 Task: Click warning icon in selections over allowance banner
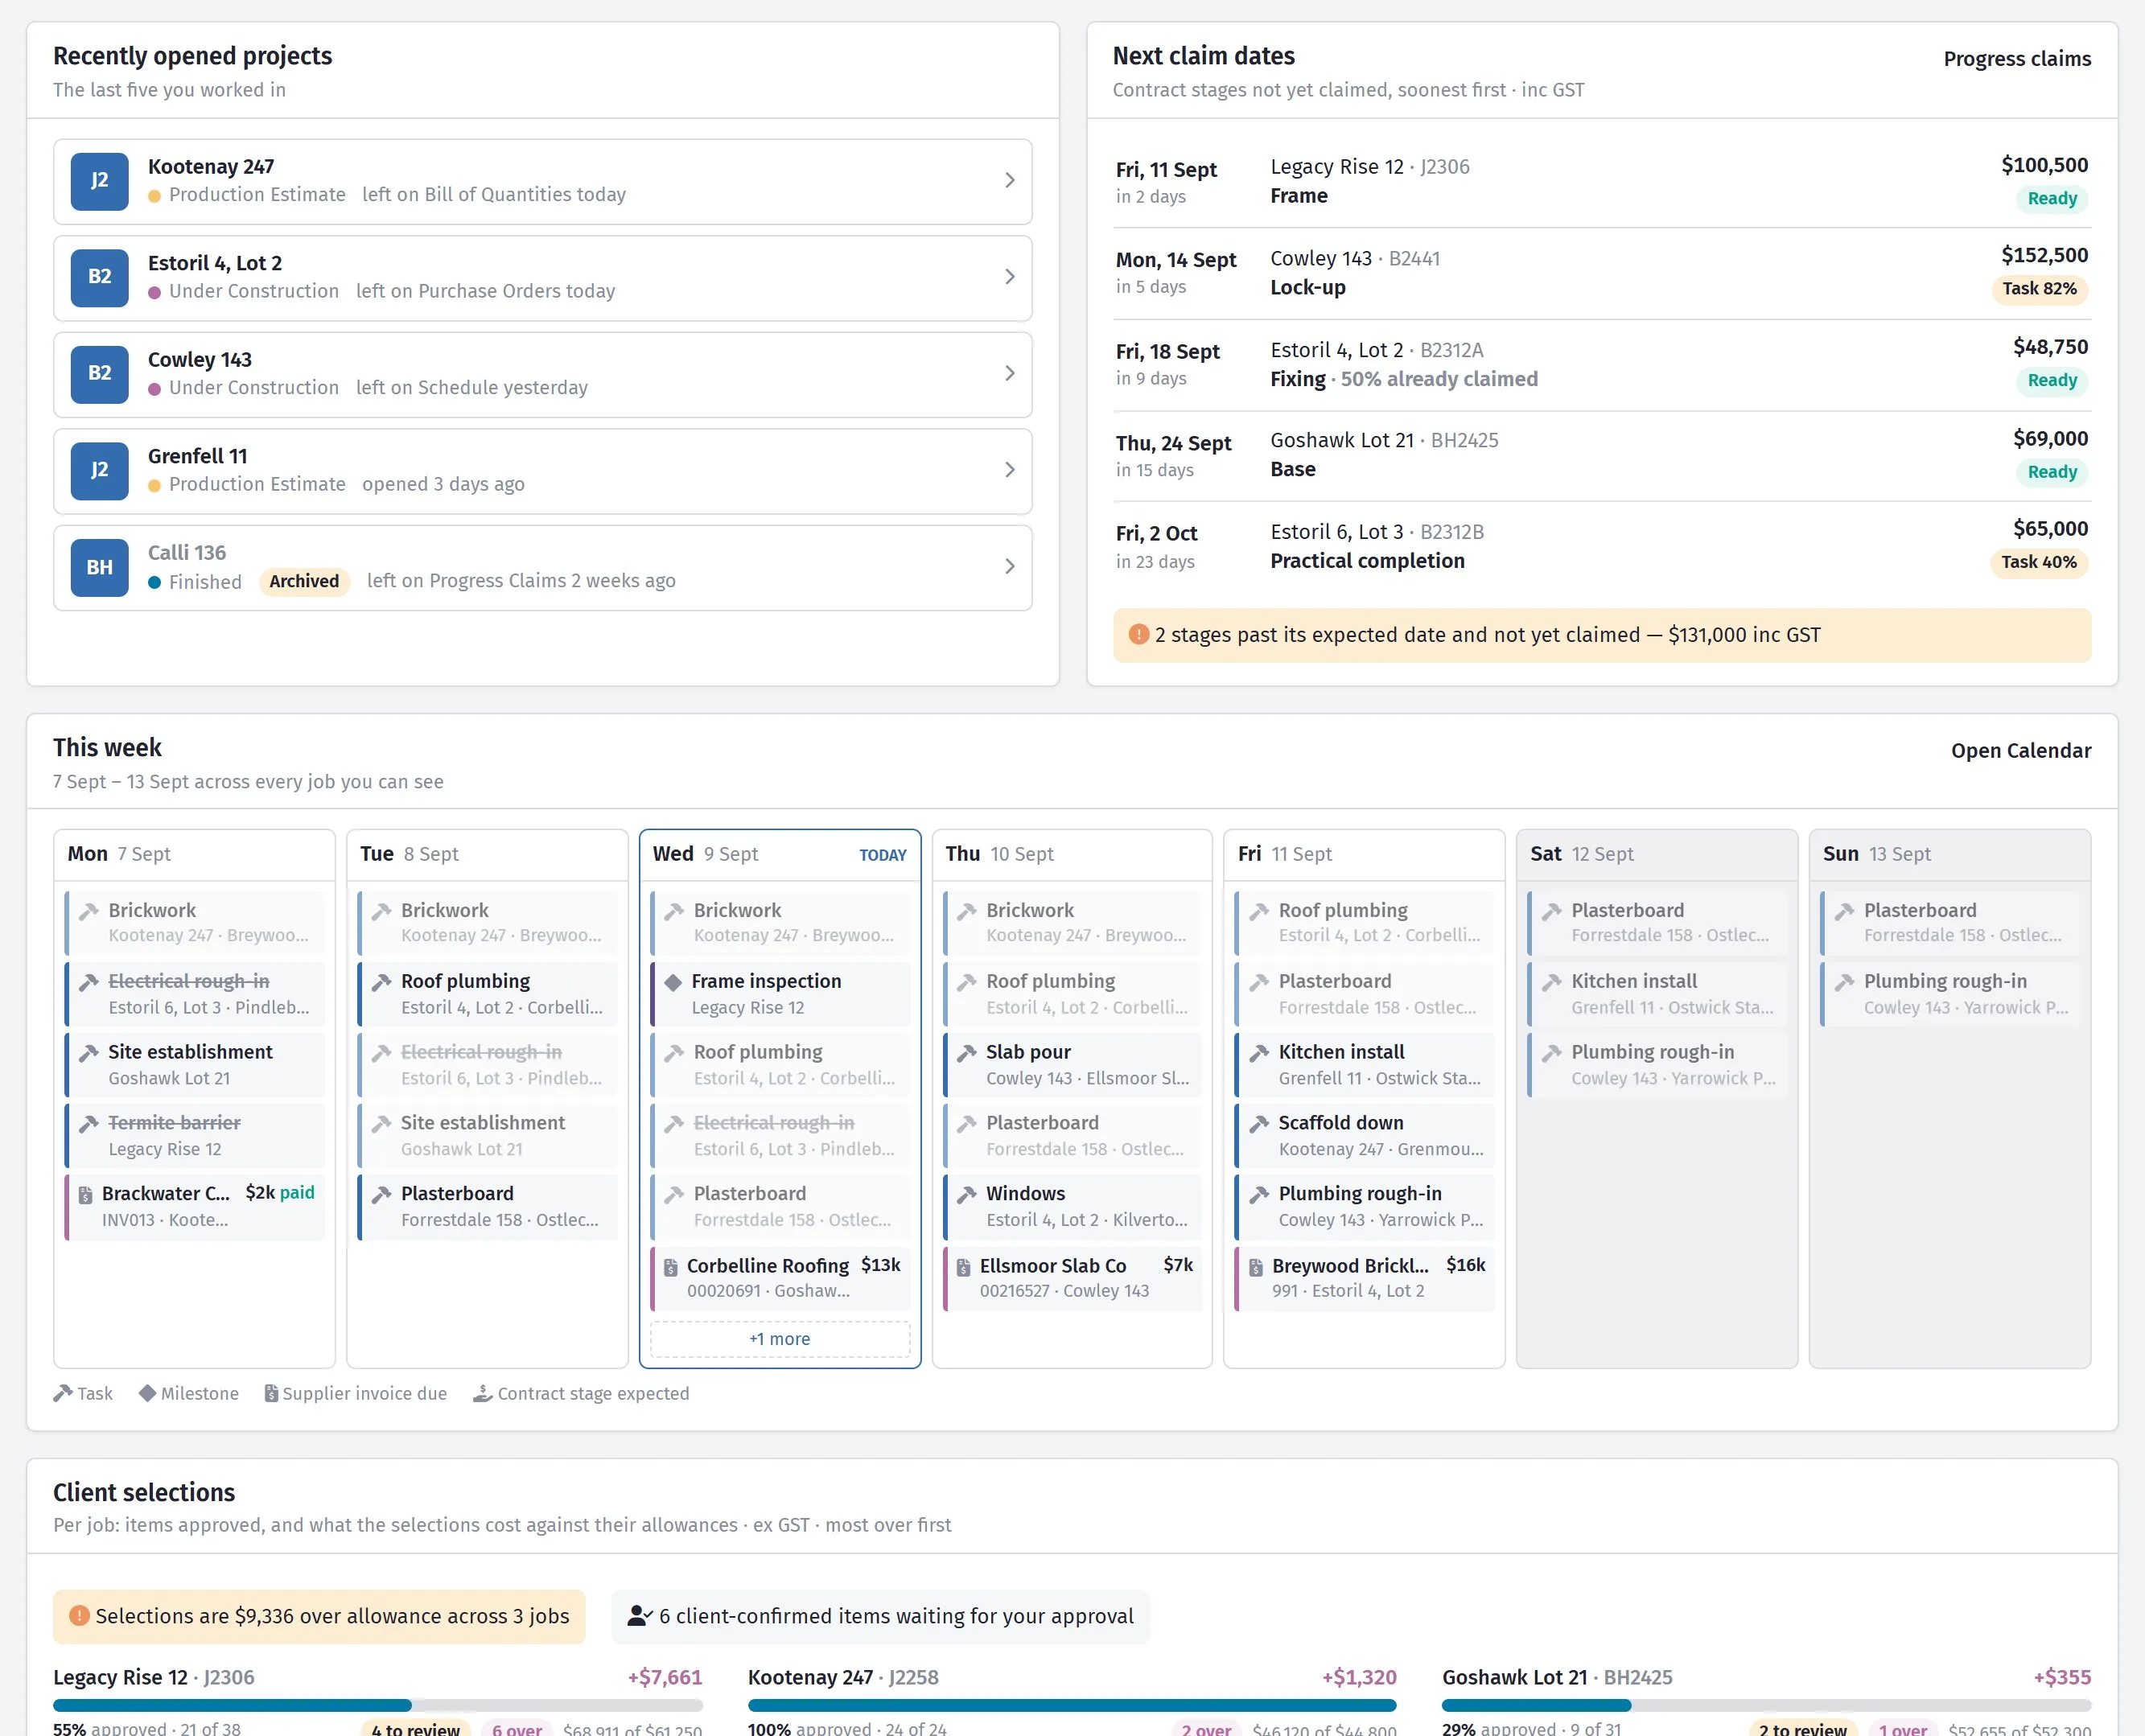(x=79, y=1615)
